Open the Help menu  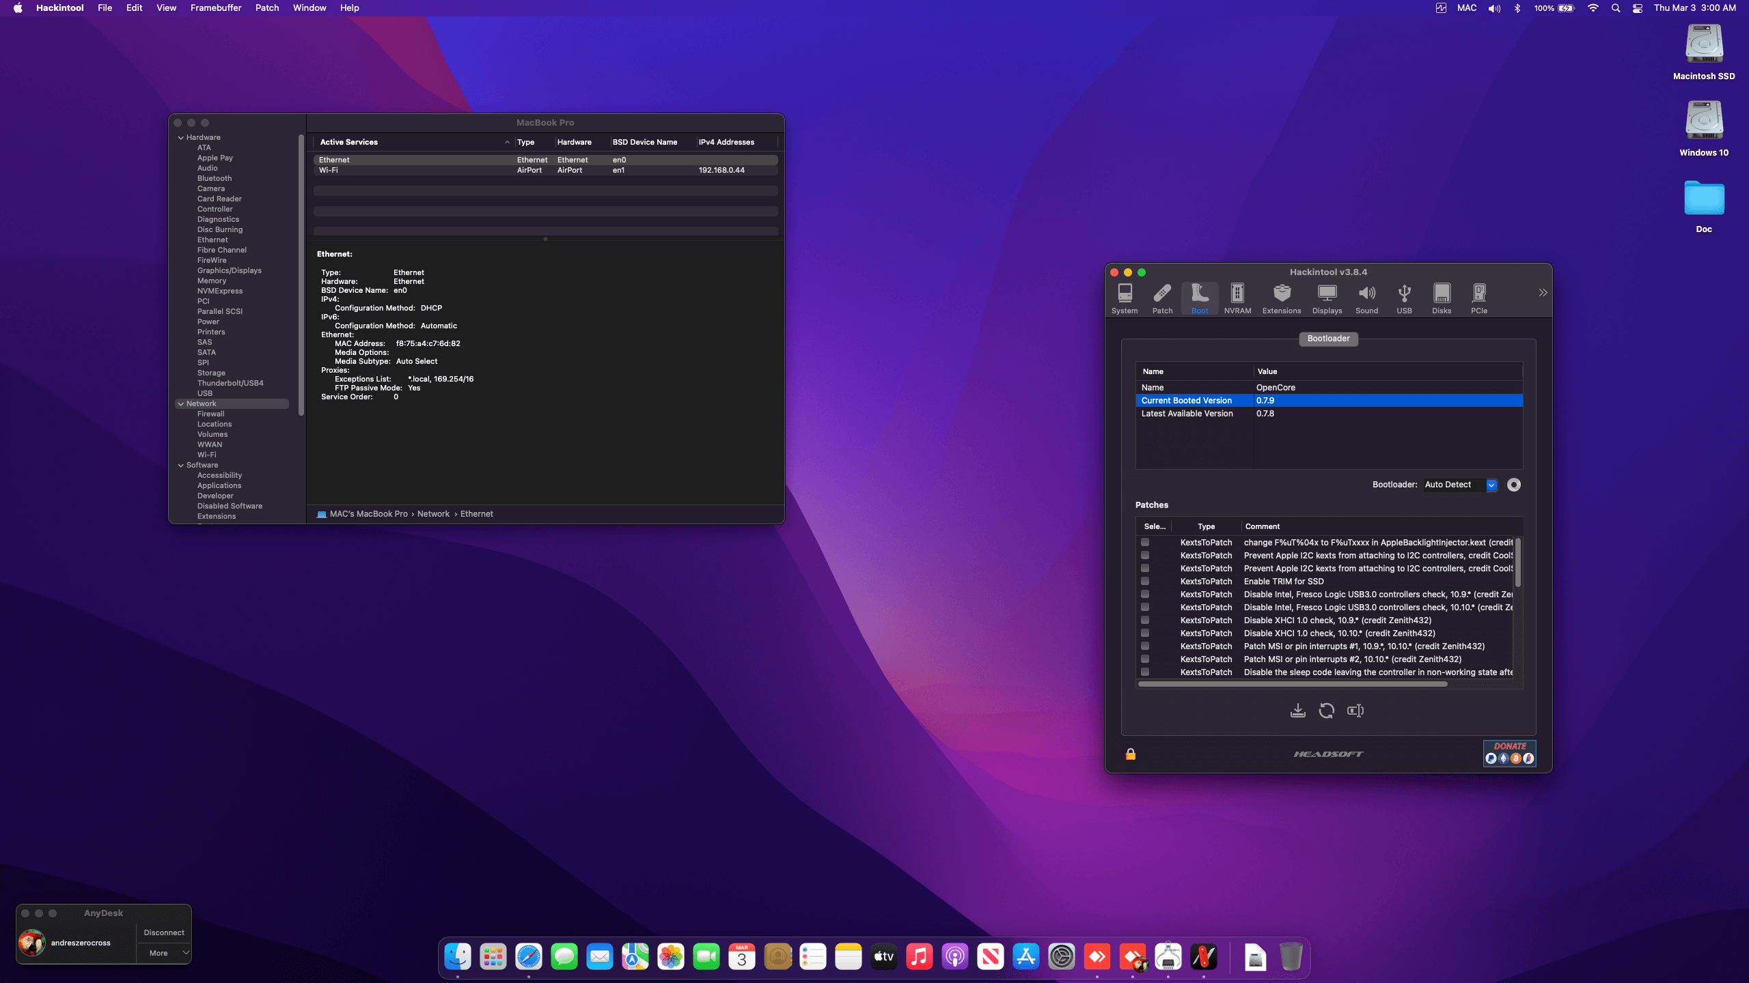349,8
